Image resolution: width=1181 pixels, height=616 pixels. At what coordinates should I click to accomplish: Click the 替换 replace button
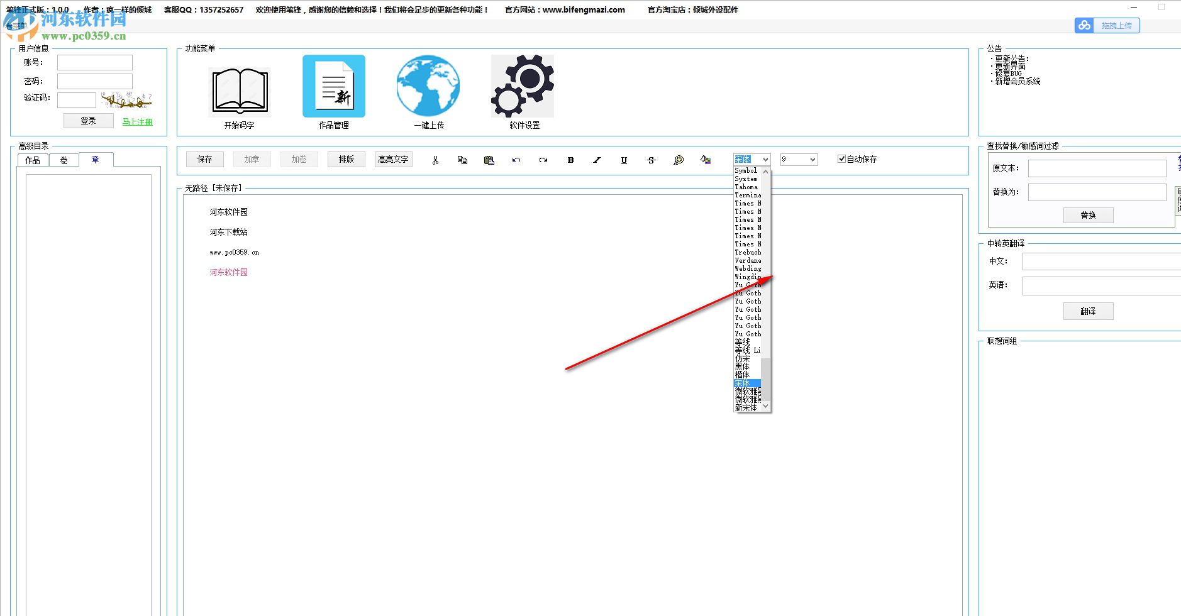tap(1089, 215)
